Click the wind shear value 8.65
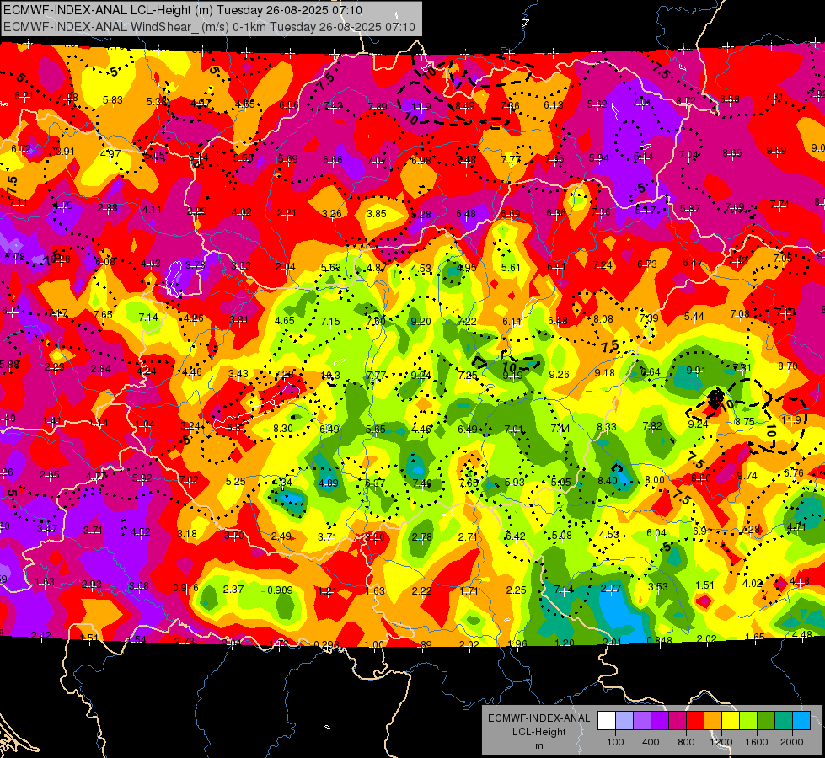This screenshot has width=825, height=758. coord(731,153)
